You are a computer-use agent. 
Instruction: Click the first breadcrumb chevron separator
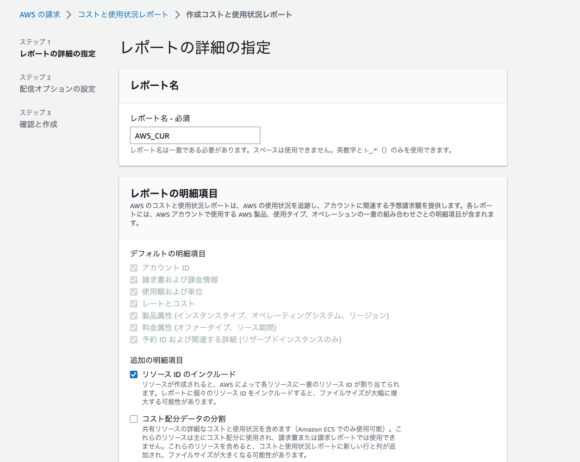(x=69, y=15)
